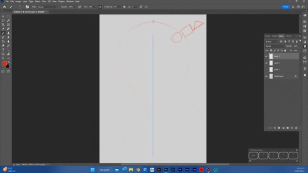Click the Windows taskbar Search box
The height and width of the screenshot is (173, 308).
point(105,170)
